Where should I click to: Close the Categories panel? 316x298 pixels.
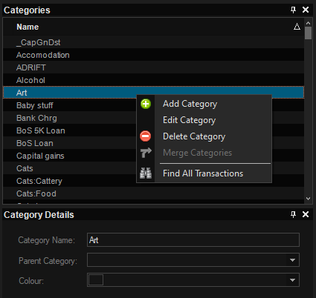point(306,10)
